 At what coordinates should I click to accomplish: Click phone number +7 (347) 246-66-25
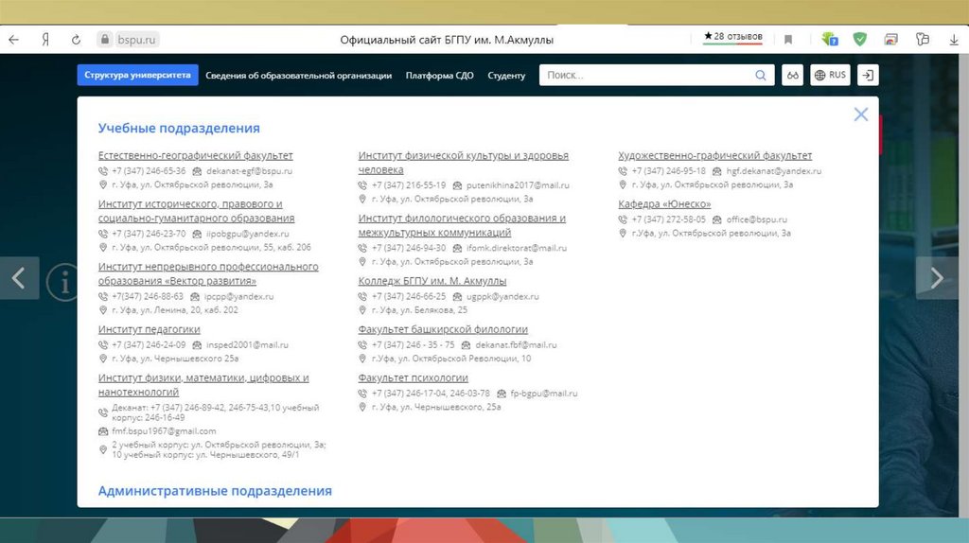coord(409,296)
